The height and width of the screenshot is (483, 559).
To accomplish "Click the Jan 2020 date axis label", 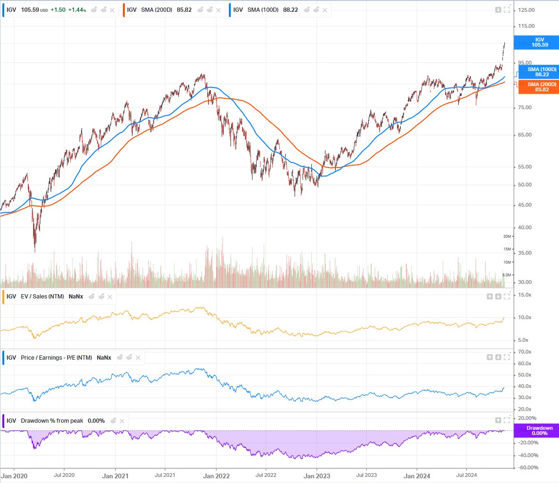I will point(14,476).
